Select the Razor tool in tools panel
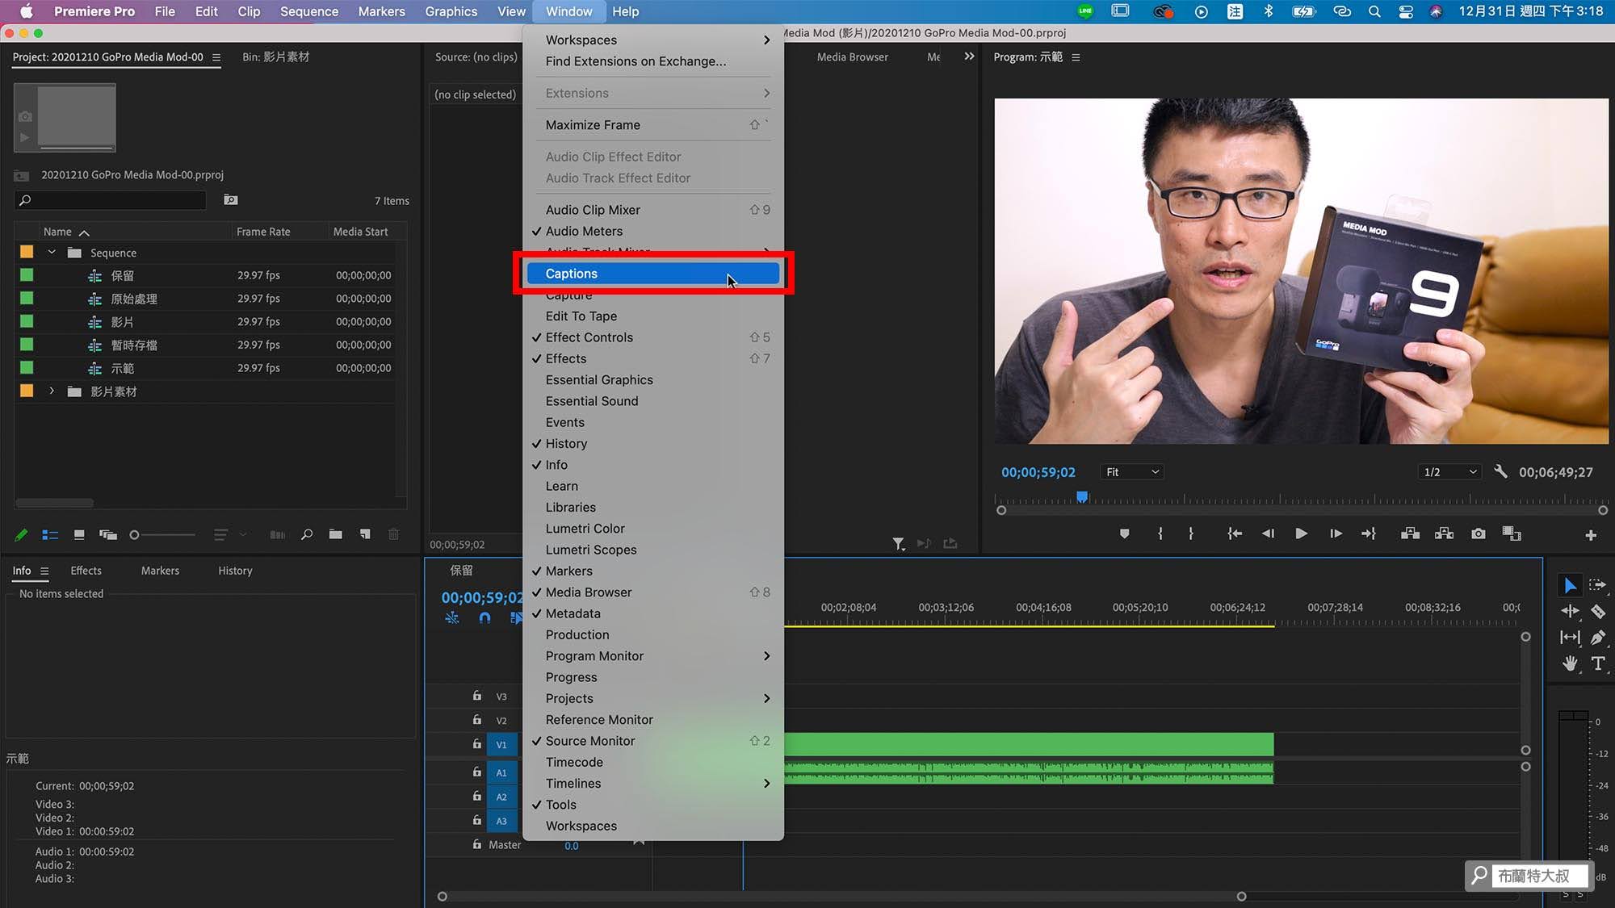This screenshot has height=908, width=1615. coord(1597,611)
